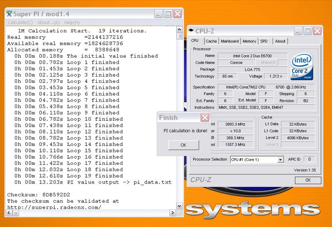This screenshot has width=332, height=227.
Task: Click the L1 Data value '32 KBytes'
Action: [298, 124]
